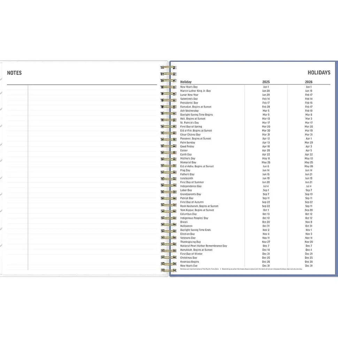The height and width of the screenshot is (338, 338).
Task: Click the Lunar New Year entry
Action: tap(189, 95)
